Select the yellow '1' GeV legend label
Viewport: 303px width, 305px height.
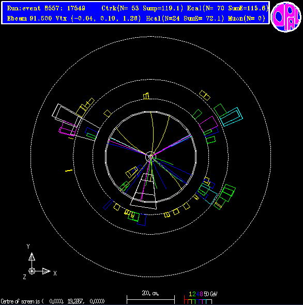(190, 294)
